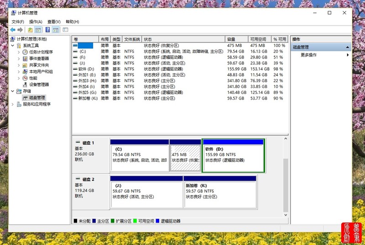Click the 系统工具 tools icon in tree

[x=19, y=46]
